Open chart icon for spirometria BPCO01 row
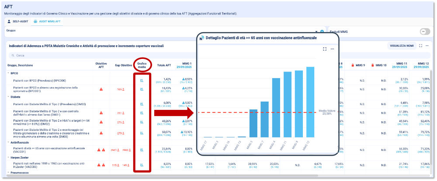 tap(142, 89)
